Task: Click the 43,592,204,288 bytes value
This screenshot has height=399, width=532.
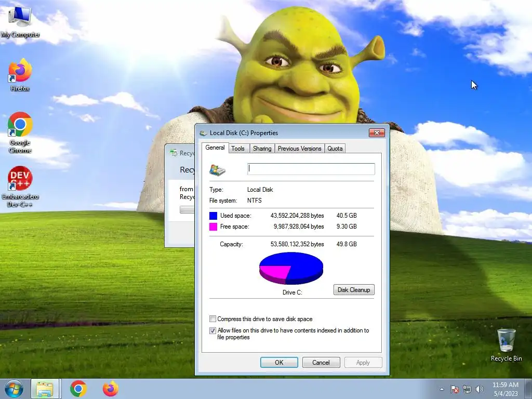Action: (297, 216)
